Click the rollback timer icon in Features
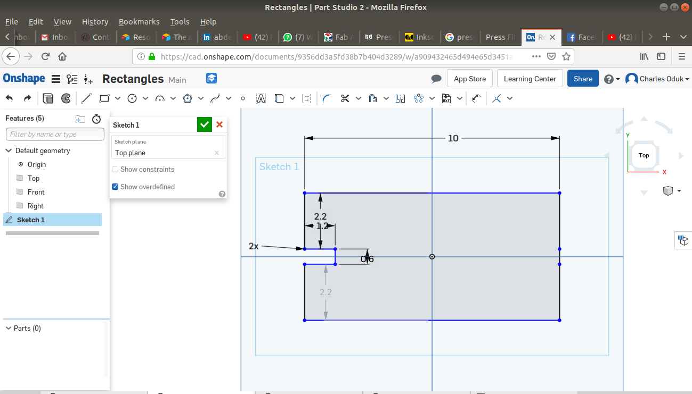The height and width of the screenshot is (394, 692). pyautogui.click(x=96, y=119)
